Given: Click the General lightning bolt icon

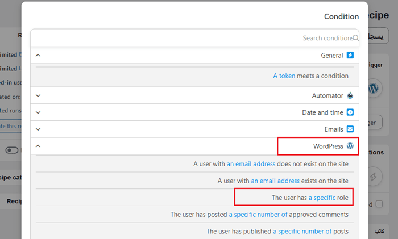Looking at the screenshot, I should 350,56.
